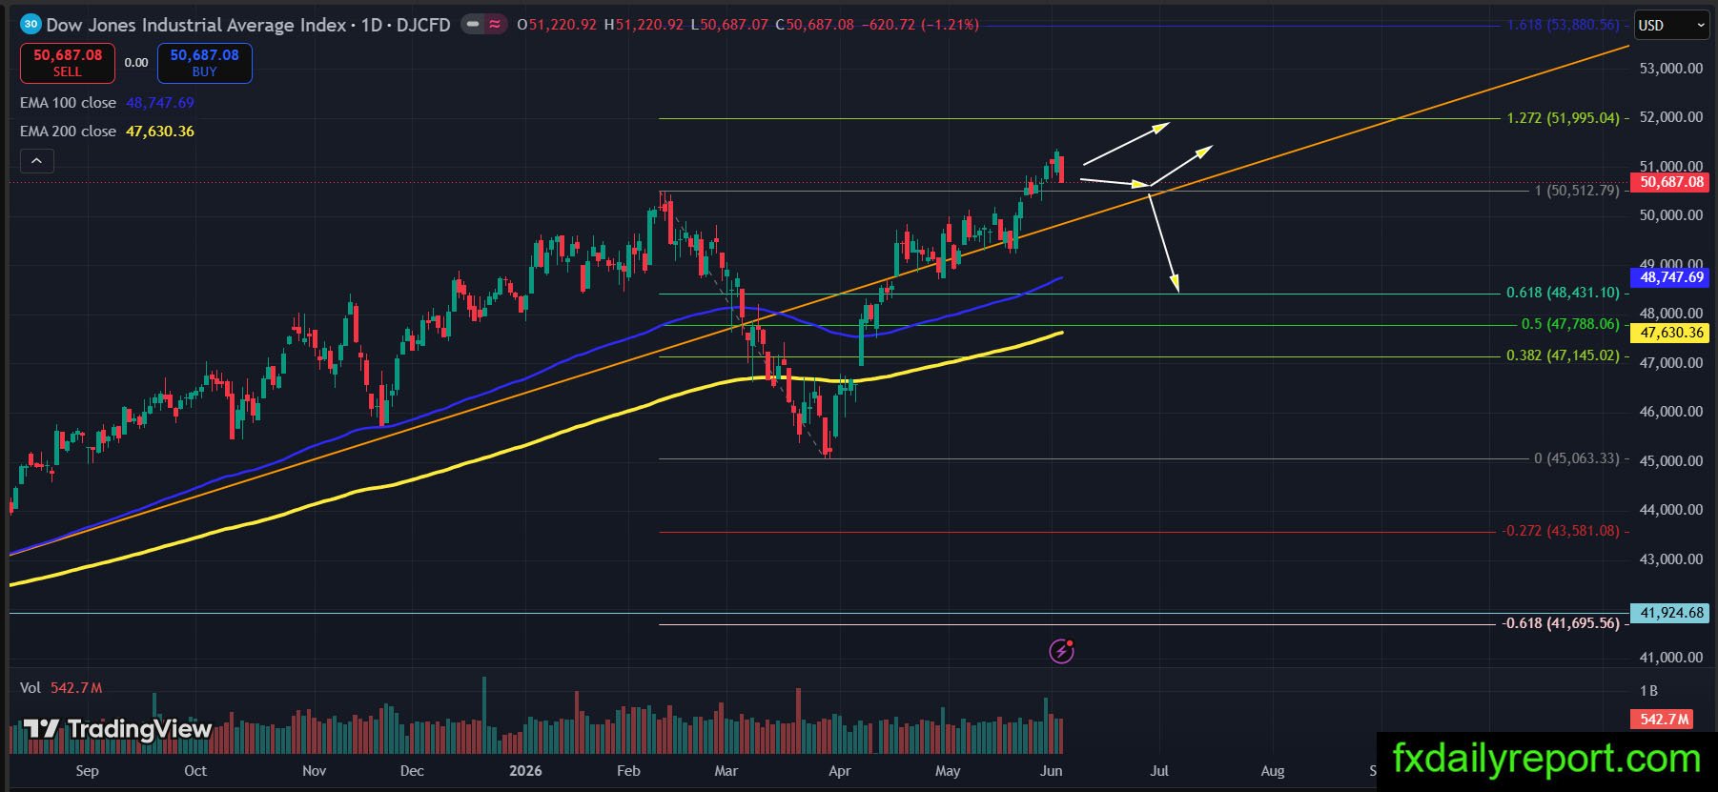Image resolution: width=1718 pixels, height=792 pixels.
Task: Click the blue EMA 100 tag 48,747.69 on the price axis
Action: point(1671,277)
